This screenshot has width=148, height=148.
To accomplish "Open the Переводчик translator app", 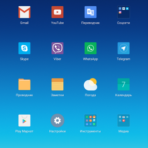I will (x=90, y=12).
